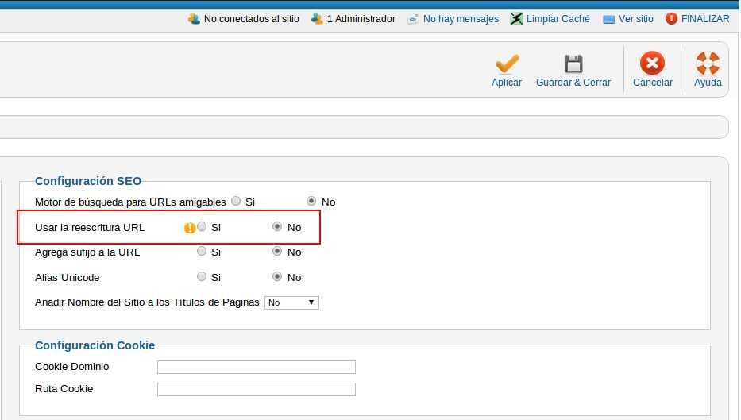Select No for Usar la reescritura URL
This screenshot has width=741, height=420.
coord(277,227)
